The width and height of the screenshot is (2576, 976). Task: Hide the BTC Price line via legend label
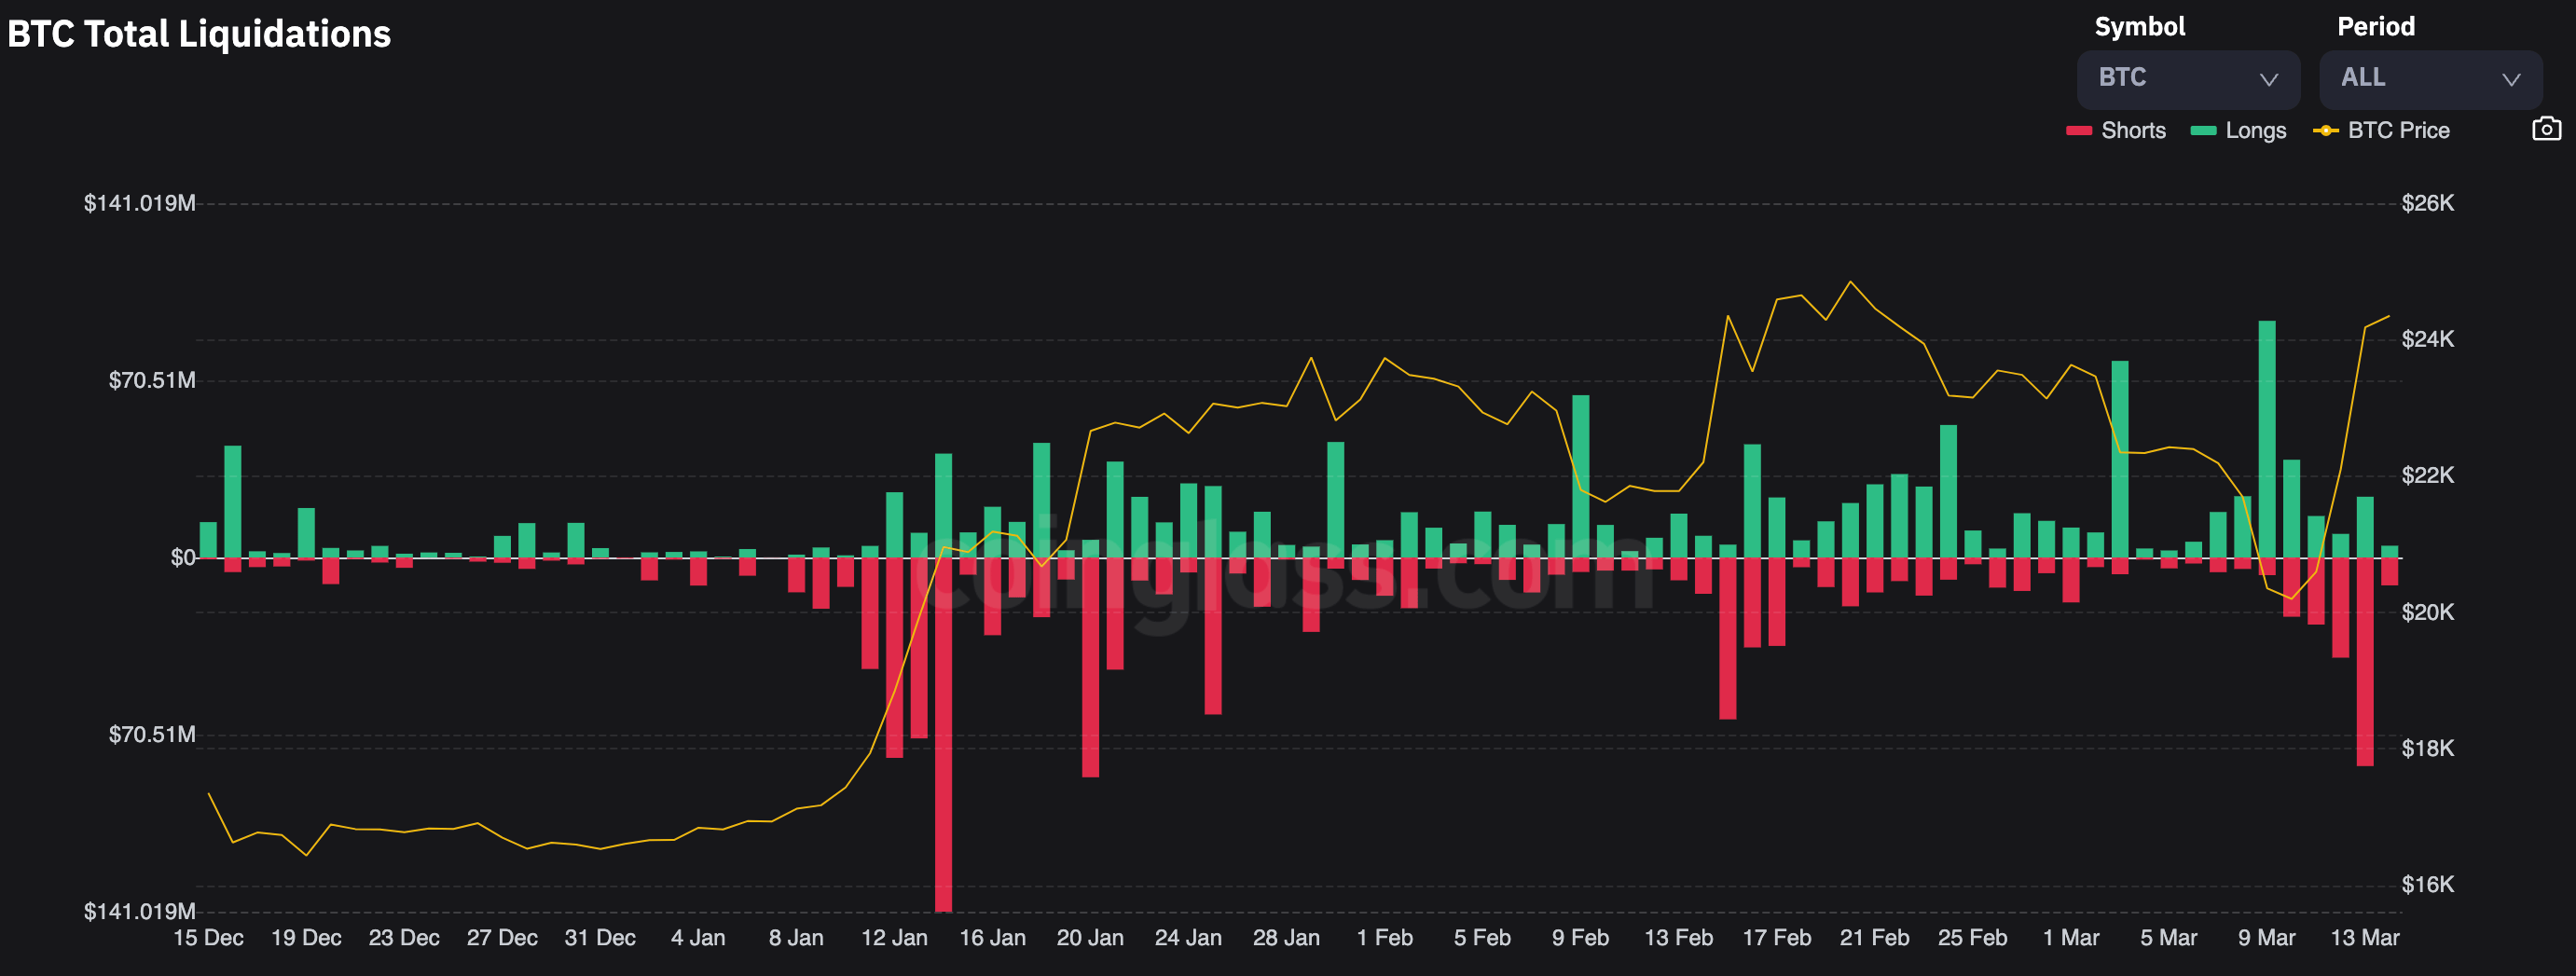(x=2398, y=131)
